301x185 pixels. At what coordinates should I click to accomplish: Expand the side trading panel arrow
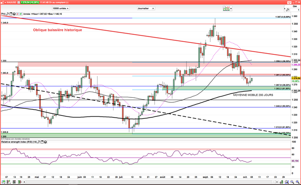285,9
